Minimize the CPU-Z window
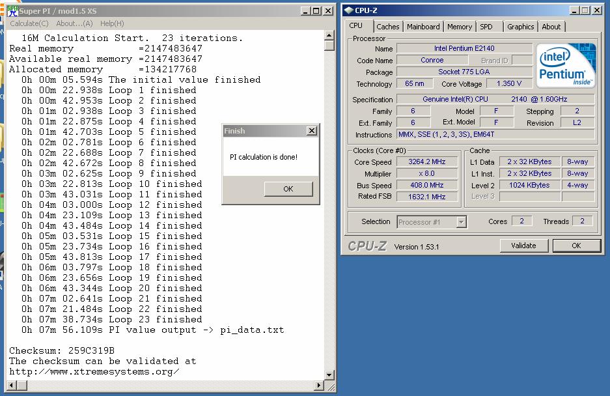Screen dimensions: 610x396 (x=574, y=10)
